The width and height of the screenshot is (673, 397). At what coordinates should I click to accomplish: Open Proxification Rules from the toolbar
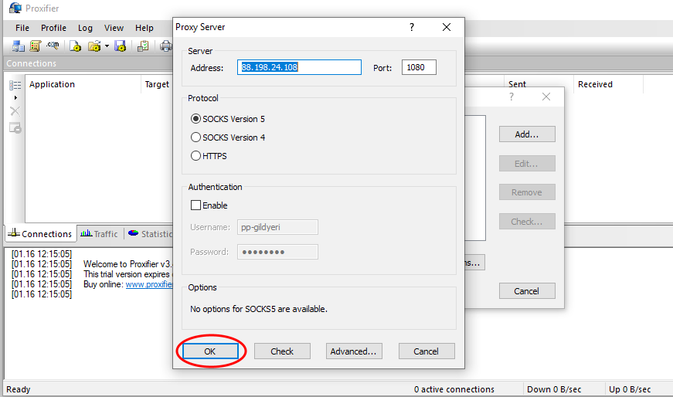[x=35, y=46]
